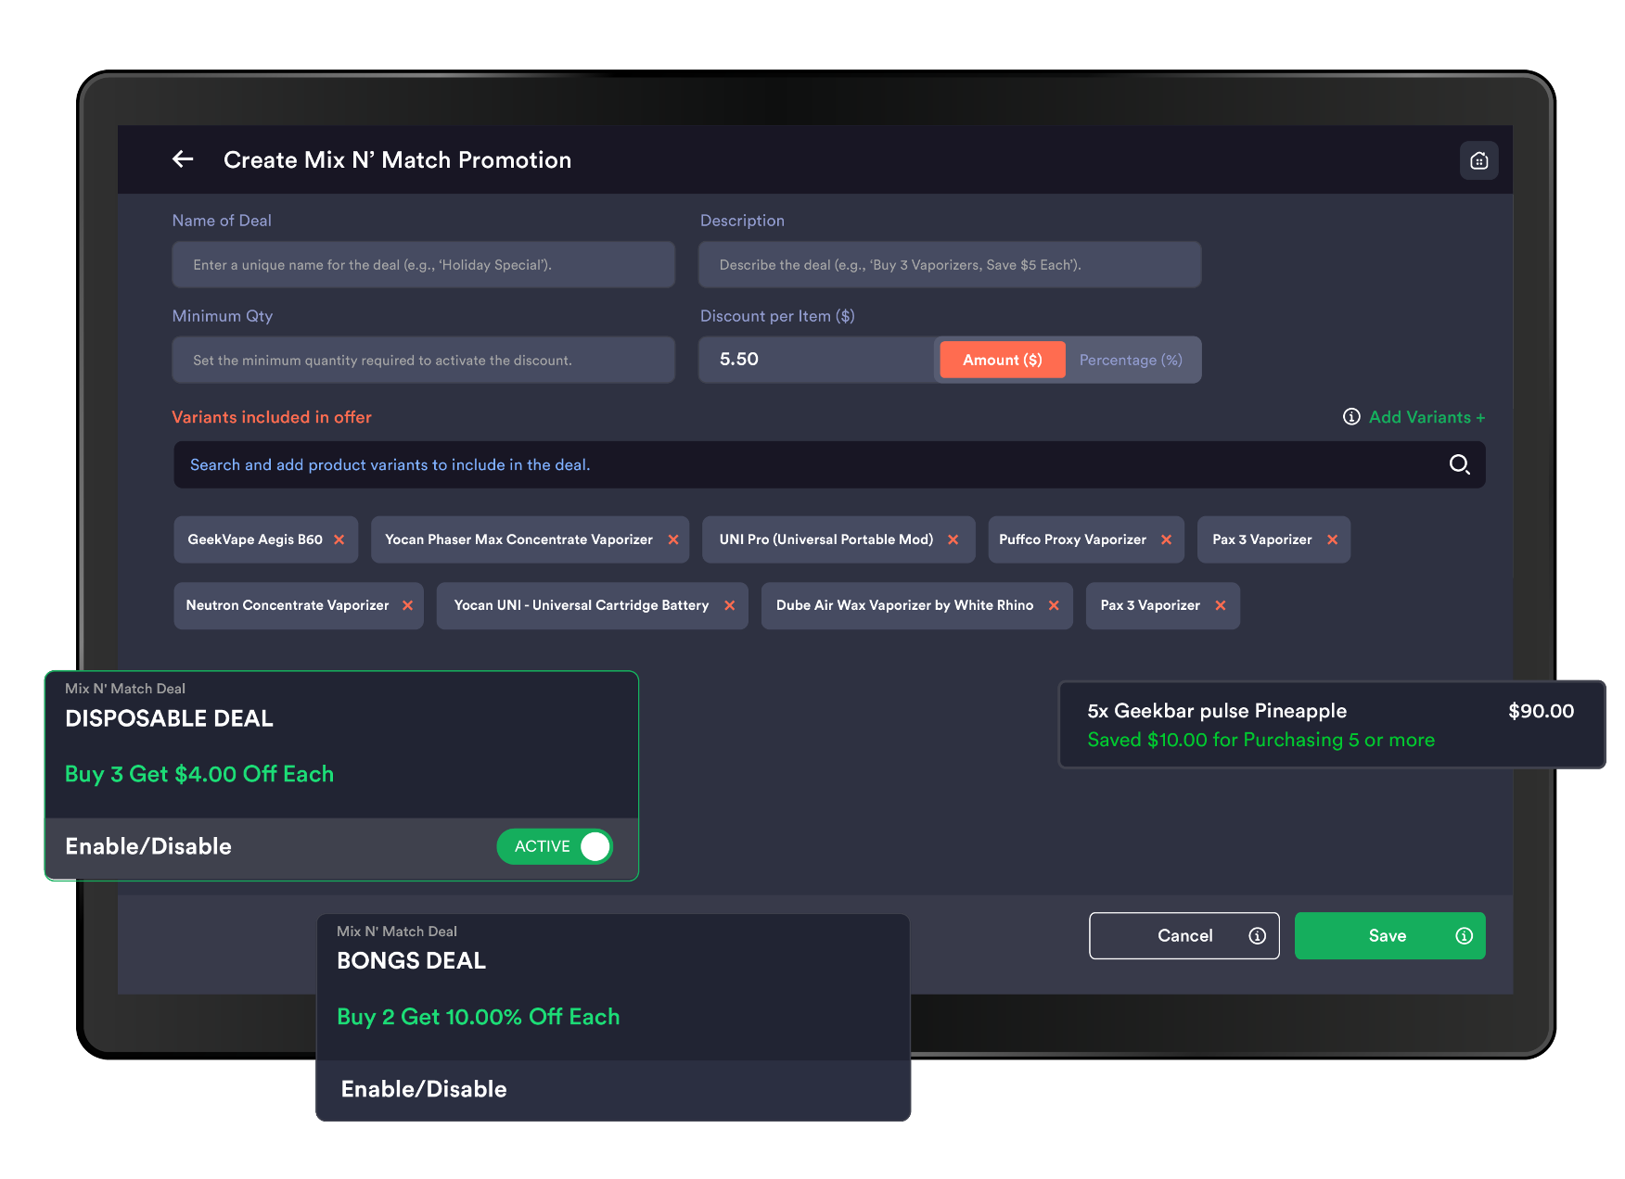Screen dimensions: 1625x1179
Task: Remove Yocan Phaser Max Concentrate Vaporizer chip
Action: point(673,539)
